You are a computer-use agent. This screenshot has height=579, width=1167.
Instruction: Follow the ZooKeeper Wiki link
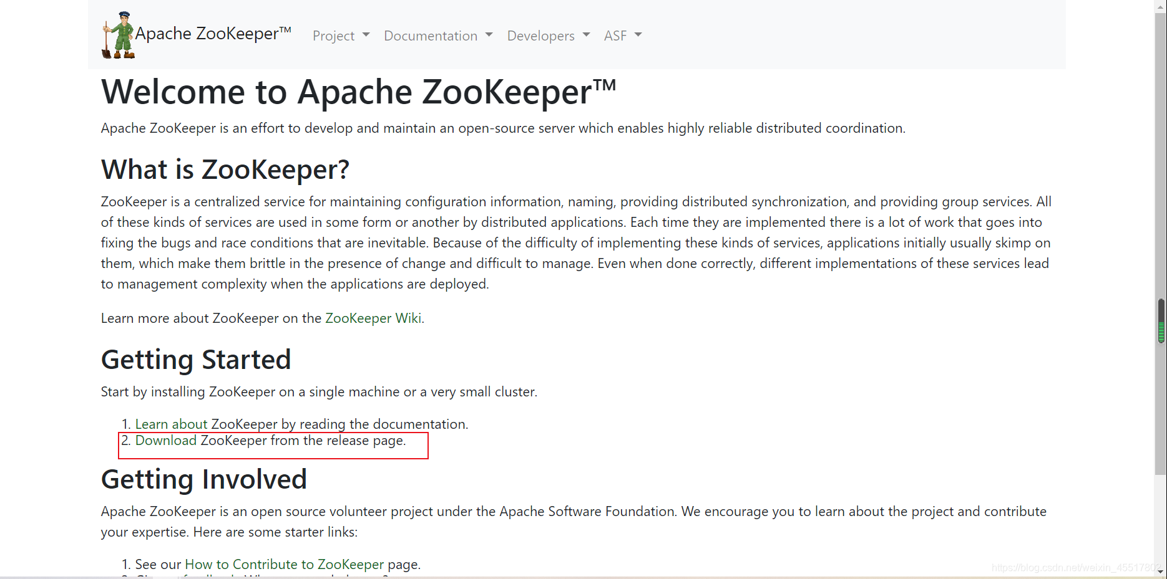[373, 318]
